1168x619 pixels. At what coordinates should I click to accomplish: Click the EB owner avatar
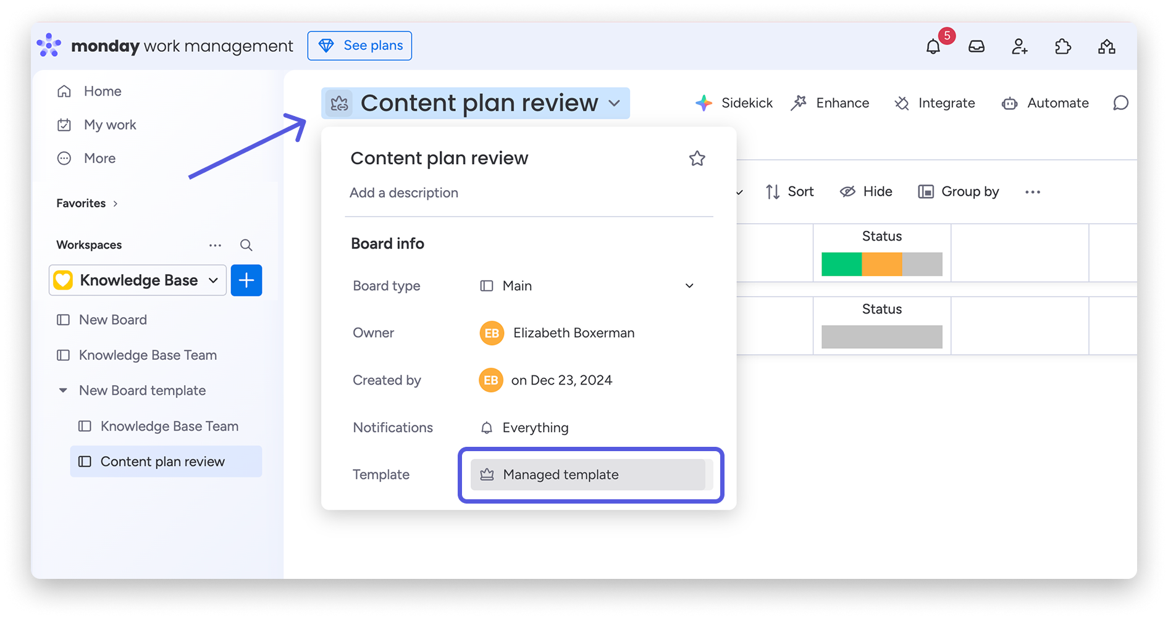pos(492,333)
